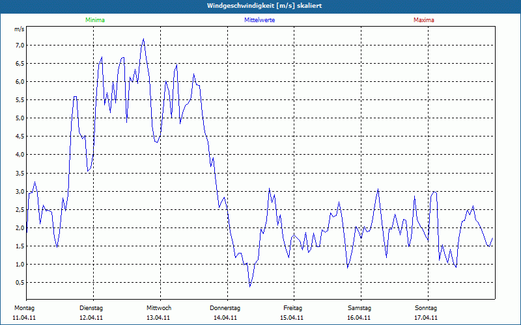Click the 3,5 y-axis value

[20, 173]
